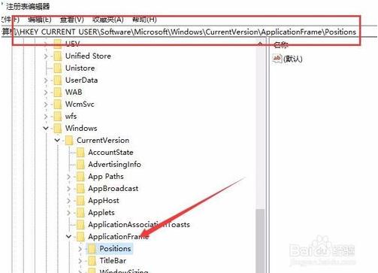Select the ApplicationFrame folder icon

tap(80, 237)
